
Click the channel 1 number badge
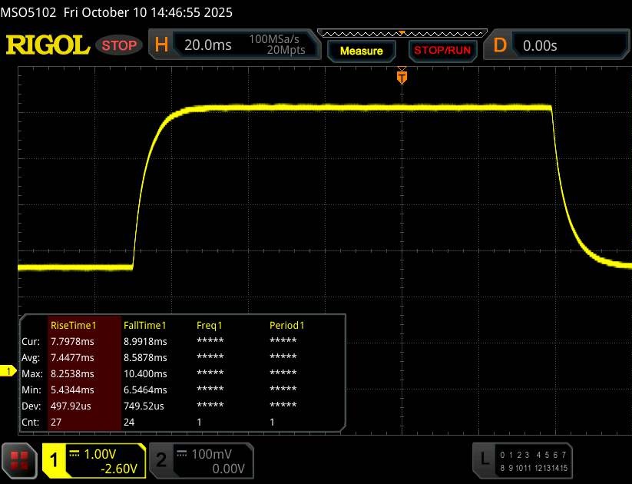pos(55,459)
